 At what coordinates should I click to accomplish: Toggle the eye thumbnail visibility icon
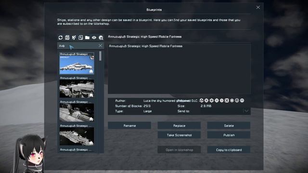(94, 37)
